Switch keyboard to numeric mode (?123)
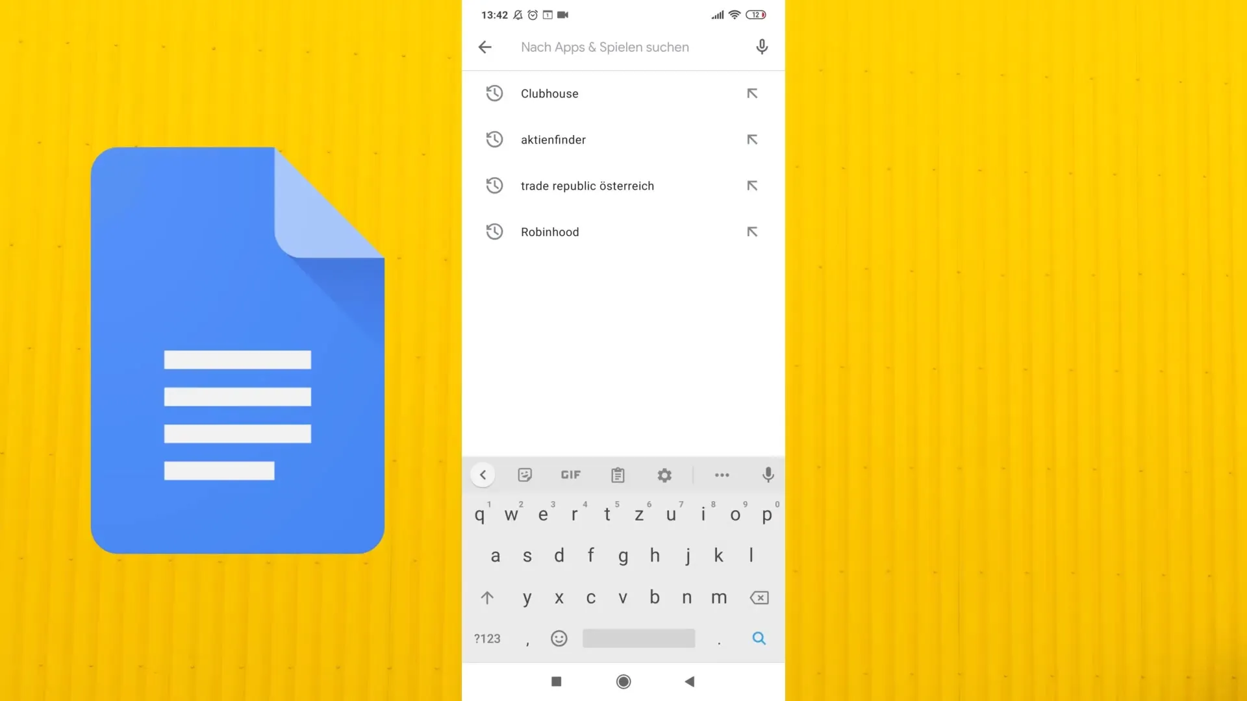Screen dimensions: 1247x701 coord(486,637)
